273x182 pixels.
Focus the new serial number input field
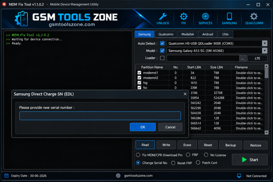click(x=100, y=116)
